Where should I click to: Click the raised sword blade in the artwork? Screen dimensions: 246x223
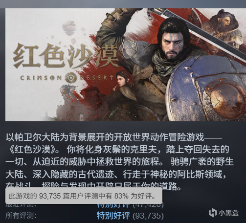click(196, 29)
